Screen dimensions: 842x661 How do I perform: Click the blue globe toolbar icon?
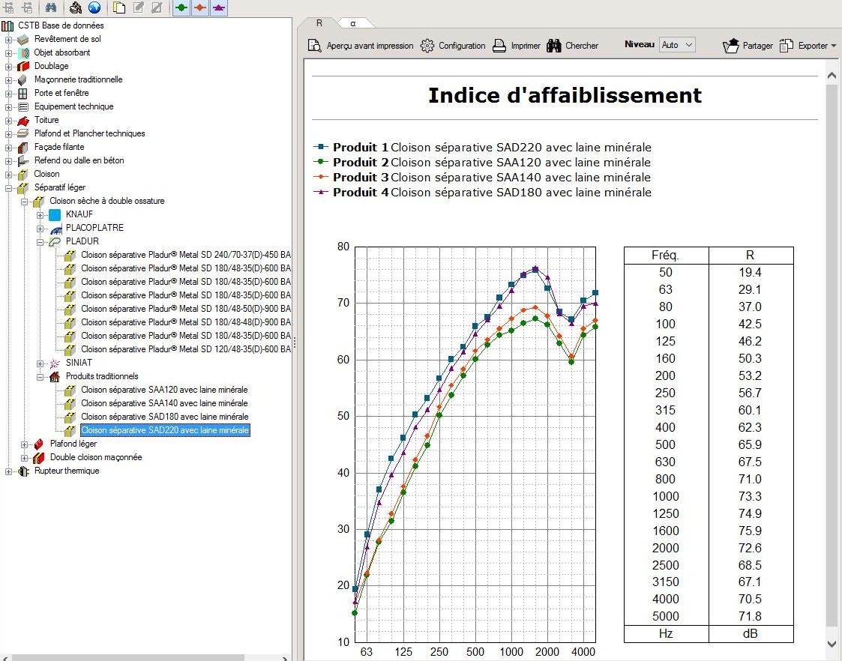[94, 7]
